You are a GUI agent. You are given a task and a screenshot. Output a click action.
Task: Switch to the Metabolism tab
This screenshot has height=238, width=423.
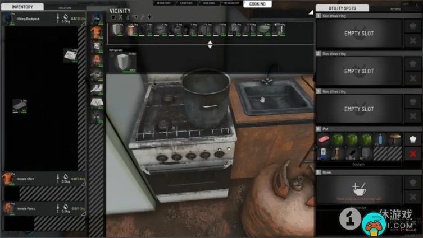(232, 3)
